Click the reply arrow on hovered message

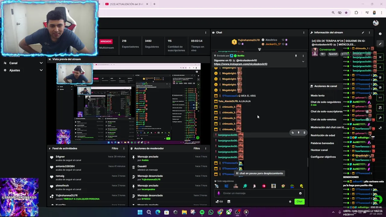coord(292,133)
